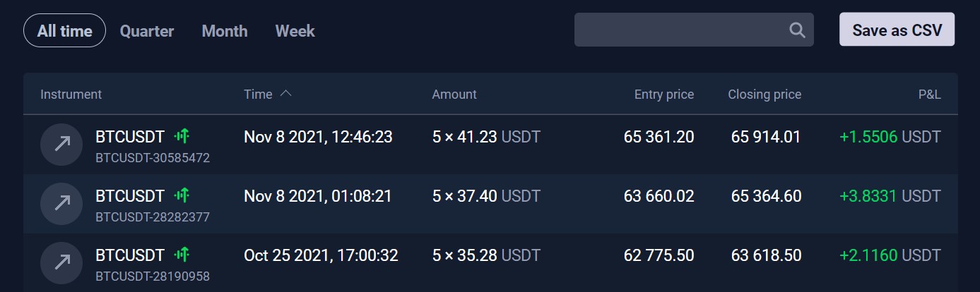The height and width of the screenshot is (292, 980).
Task: Open the trade ID BTCUSDT-28190958 link
Action: 153,276
